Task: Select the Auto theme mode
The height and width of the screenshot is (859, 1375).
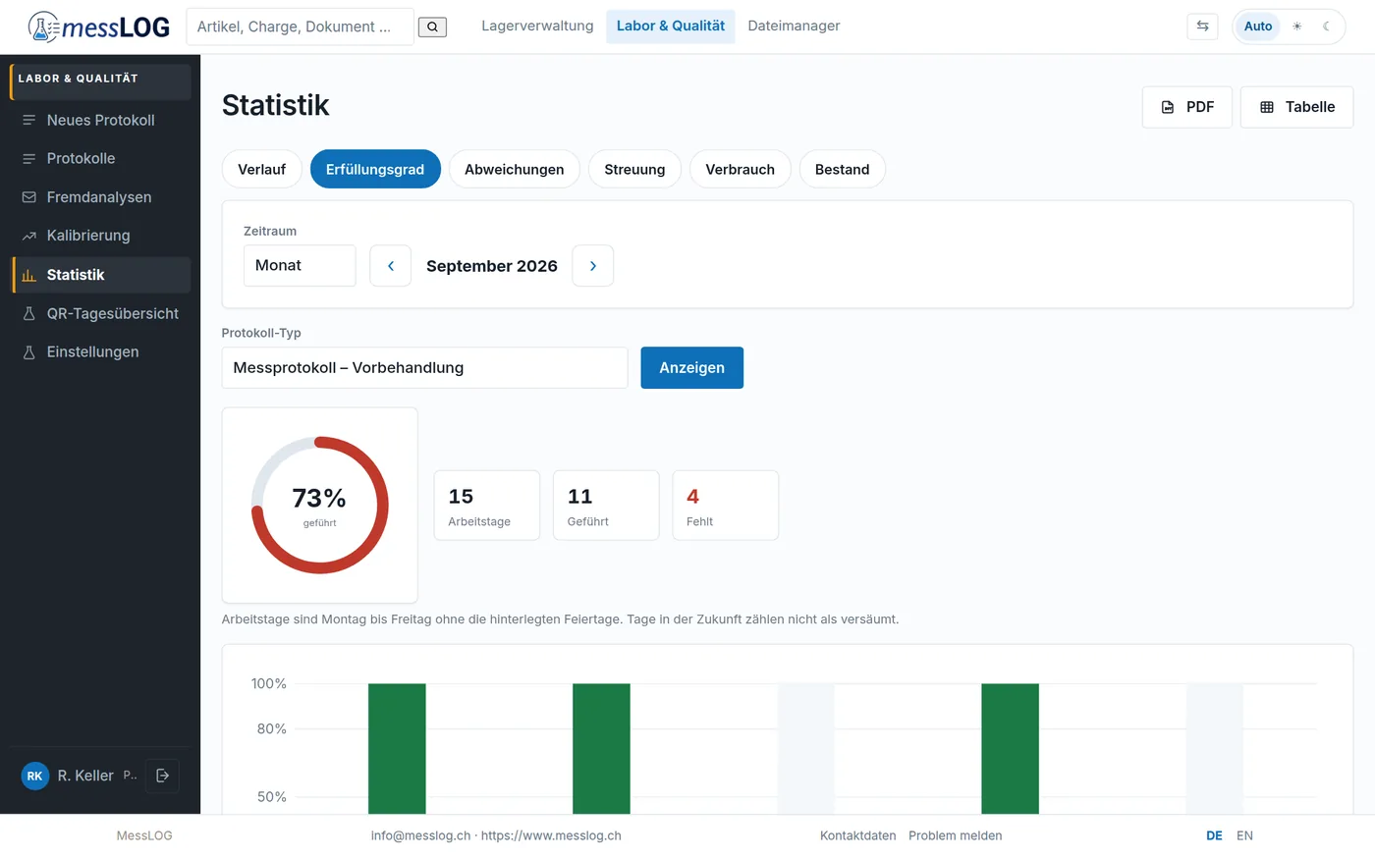Action: [1258, 27]
